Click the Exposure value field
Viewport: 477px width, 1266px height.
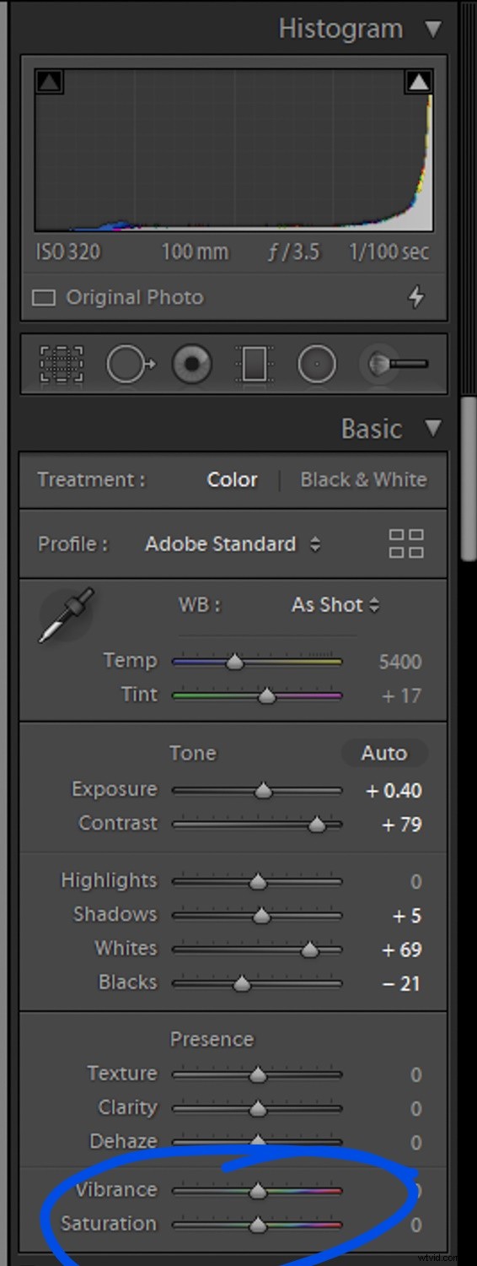click(394, 791)
